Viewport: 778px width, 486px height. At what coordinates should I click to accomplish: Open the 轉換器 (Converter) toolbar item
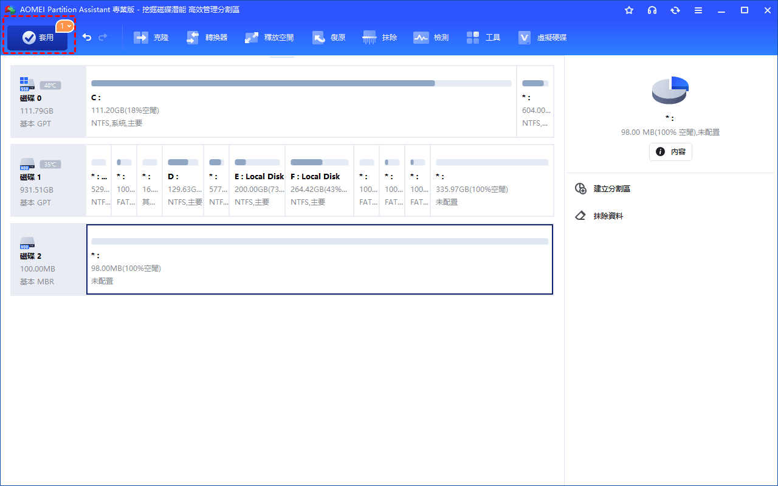(207, 38)
